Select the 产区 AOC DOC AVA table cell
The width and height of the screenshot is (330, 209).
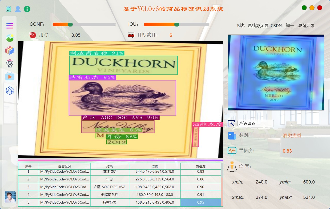[x=110, y=187]
